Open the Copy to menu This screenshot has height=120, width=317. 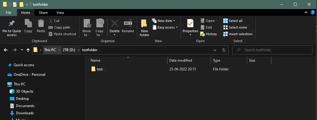99,28
